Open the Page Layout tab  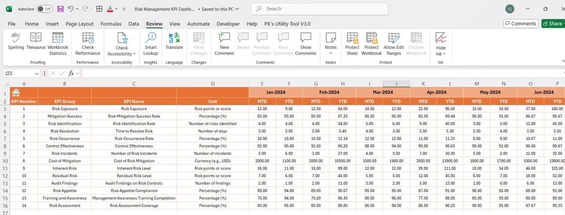[79, 24]
